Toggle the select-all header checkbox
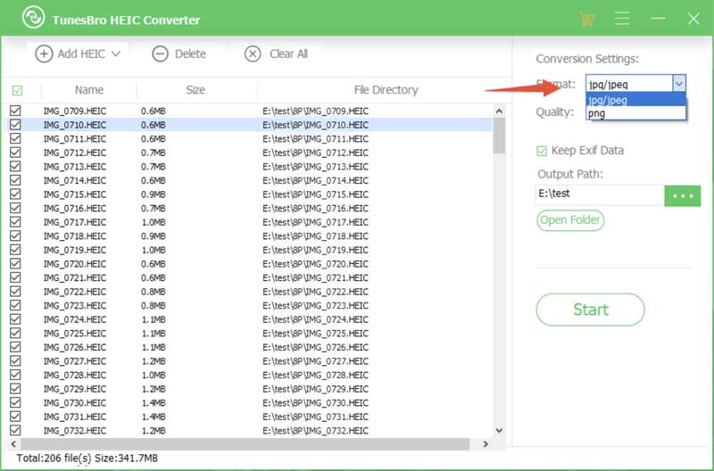Viewport: 714px width, 471px height. (17, 90)
